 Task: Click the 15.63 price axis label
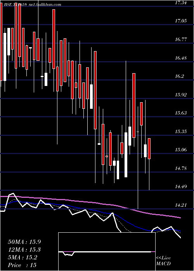(x=181, y=113)
